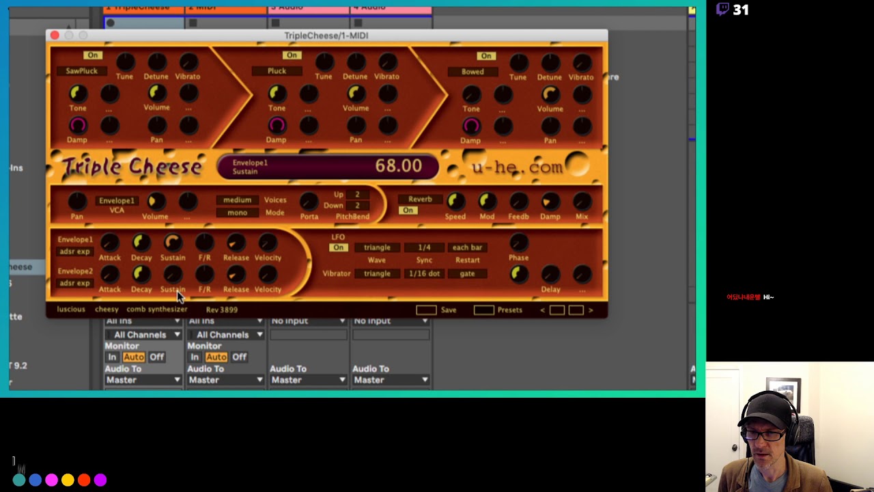
Task: Toggle the LFO On switch
Action: tap(338, 247)
